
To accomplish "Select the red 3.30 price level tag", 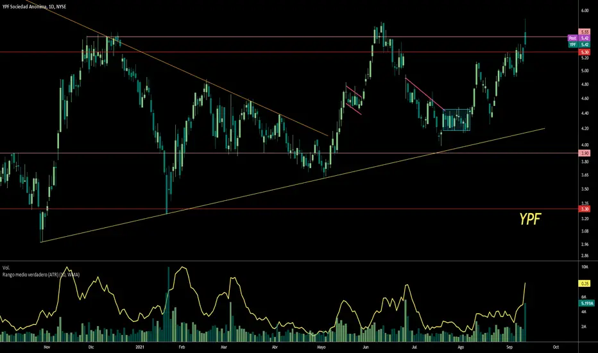I will [585, 209].
